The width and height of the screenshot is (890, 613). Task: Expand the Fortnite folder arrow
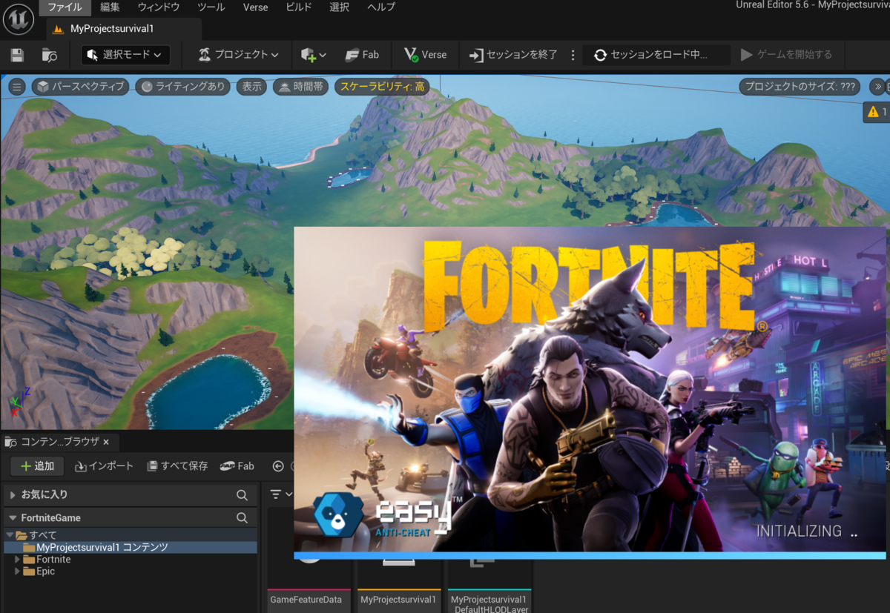(18, 560)
